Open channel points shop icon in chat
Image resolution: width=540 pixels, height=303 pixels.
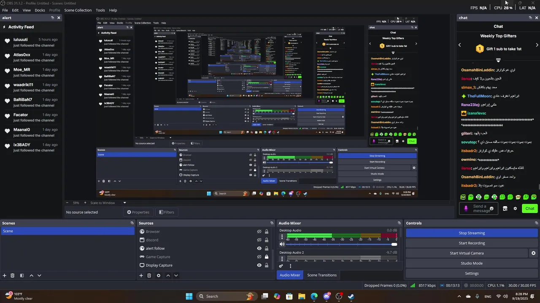(x=505, y=209)
